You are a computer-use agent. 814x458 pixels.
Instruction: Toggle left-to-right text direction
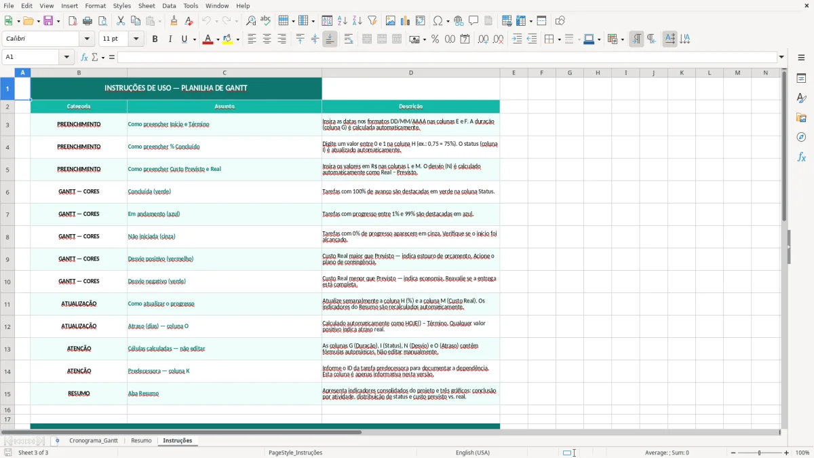[636, 39]
